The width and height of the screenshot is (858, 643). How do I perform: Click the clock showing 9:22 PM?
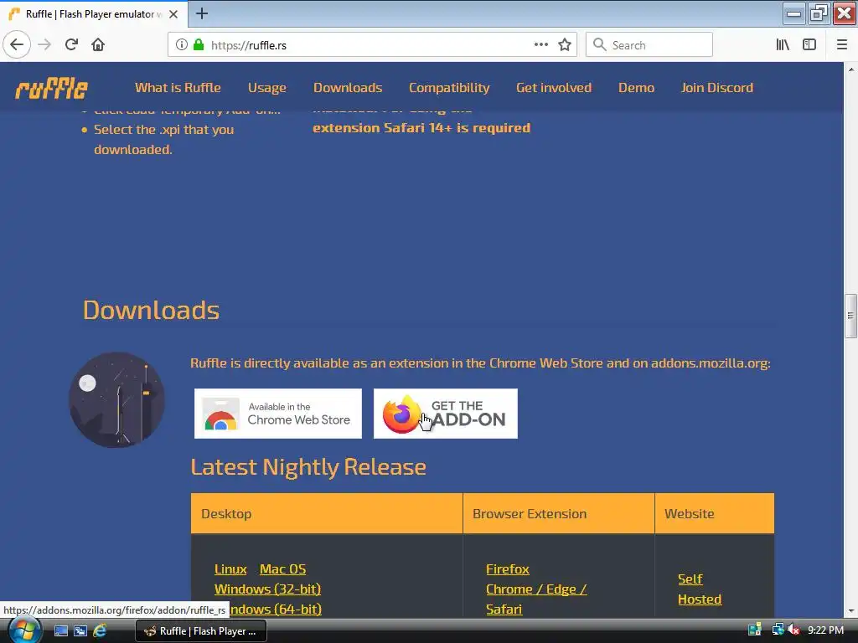click(x=825, y=630)
